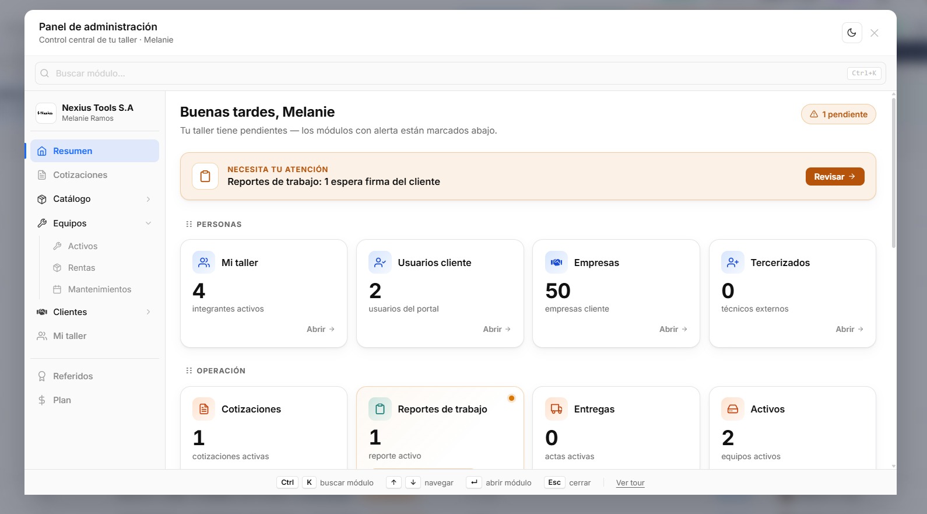
Task: Click the Mi taller people icon in sidebar
Action: pyautogui.click(x=42, y=336)
